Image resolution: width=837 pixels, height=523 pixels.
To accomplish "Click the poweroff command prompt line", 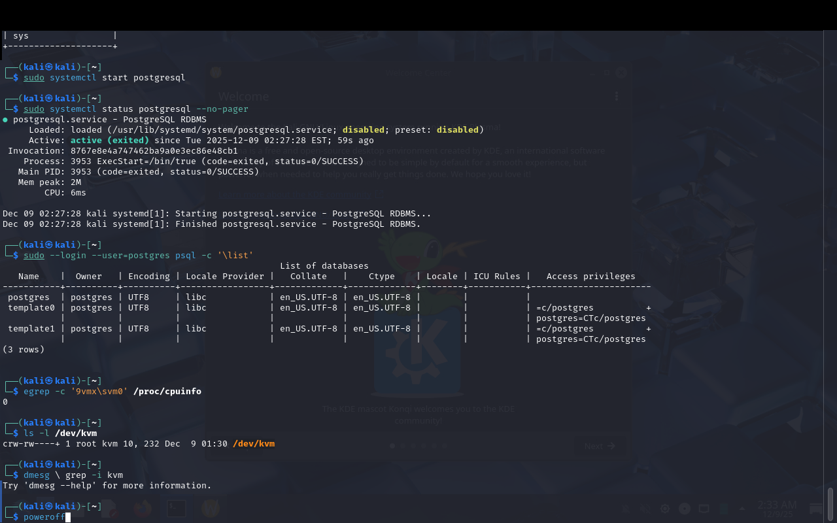I will (44, 517).
